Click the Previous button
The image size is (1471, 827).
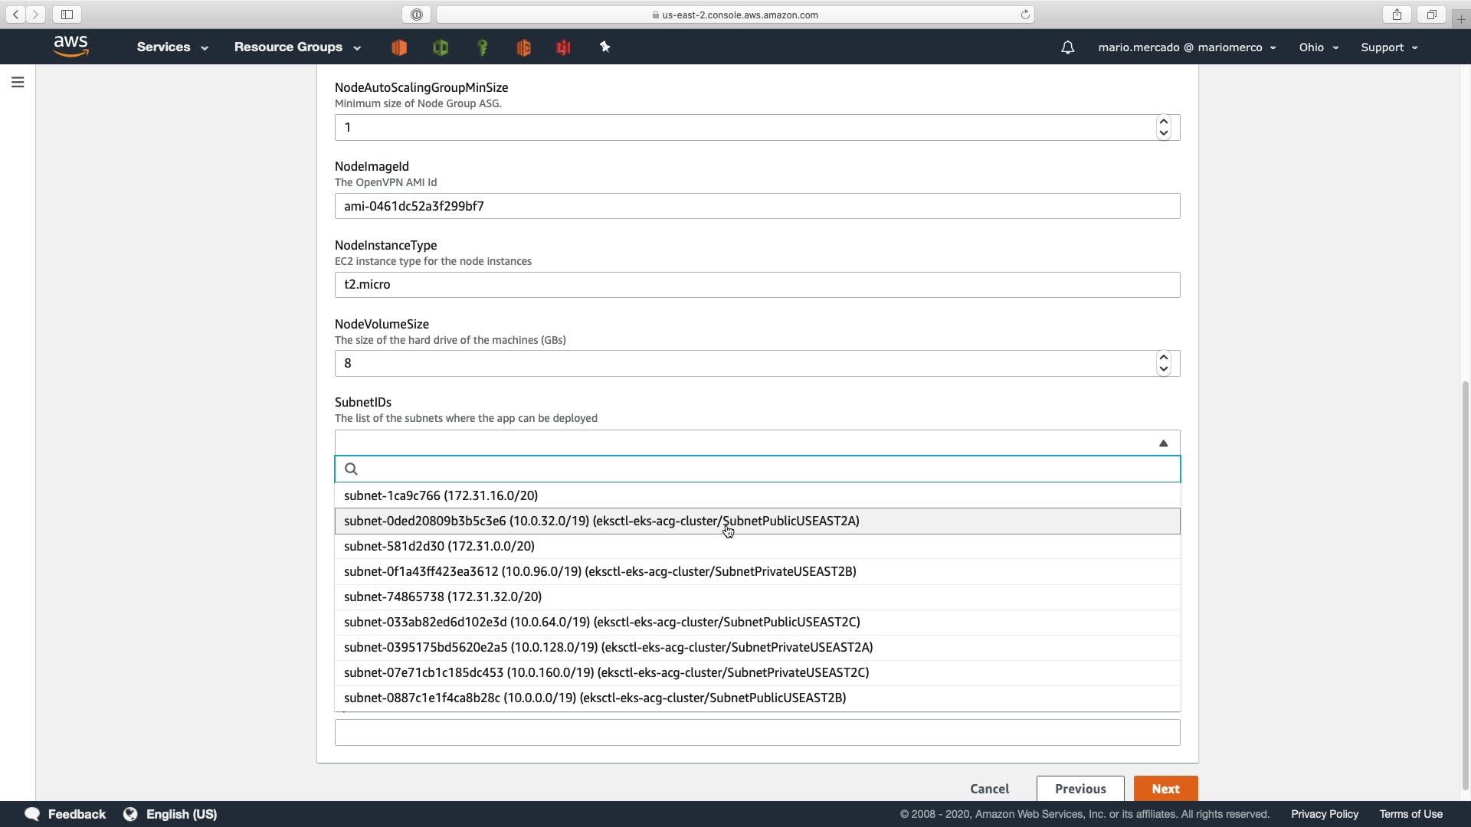click(1079, 789)
